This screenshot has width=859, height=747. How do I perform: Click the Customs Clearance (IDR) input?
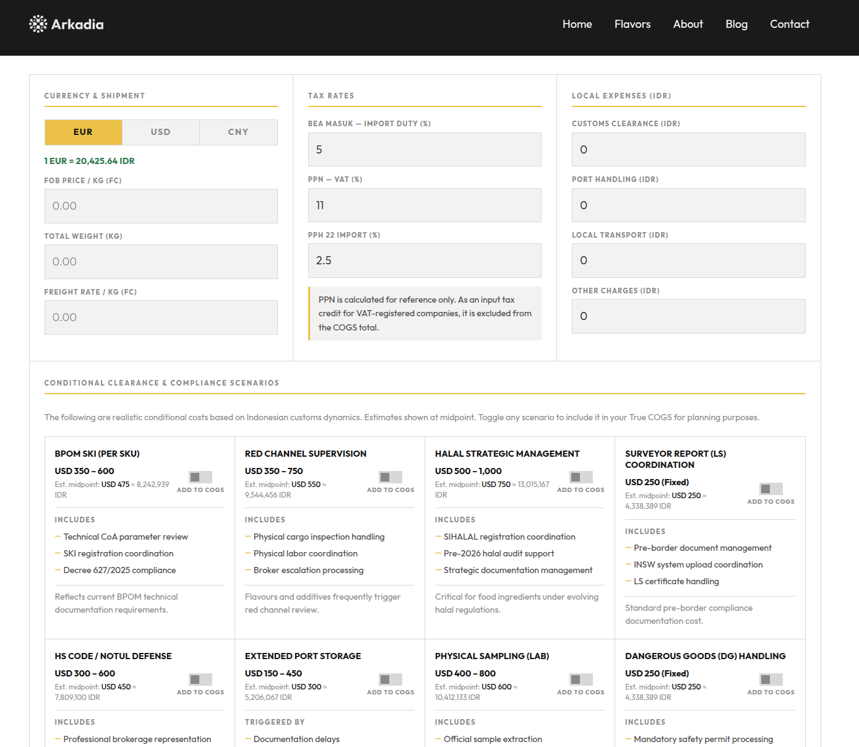point(689,149)
